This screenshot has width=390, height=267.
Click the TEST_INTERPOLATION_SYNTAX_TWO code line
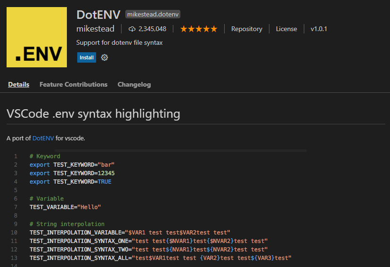[148, 250]
